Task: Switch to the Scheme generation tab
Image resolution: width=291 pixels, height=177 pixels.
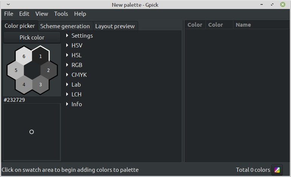Action: tap(65, 26)
